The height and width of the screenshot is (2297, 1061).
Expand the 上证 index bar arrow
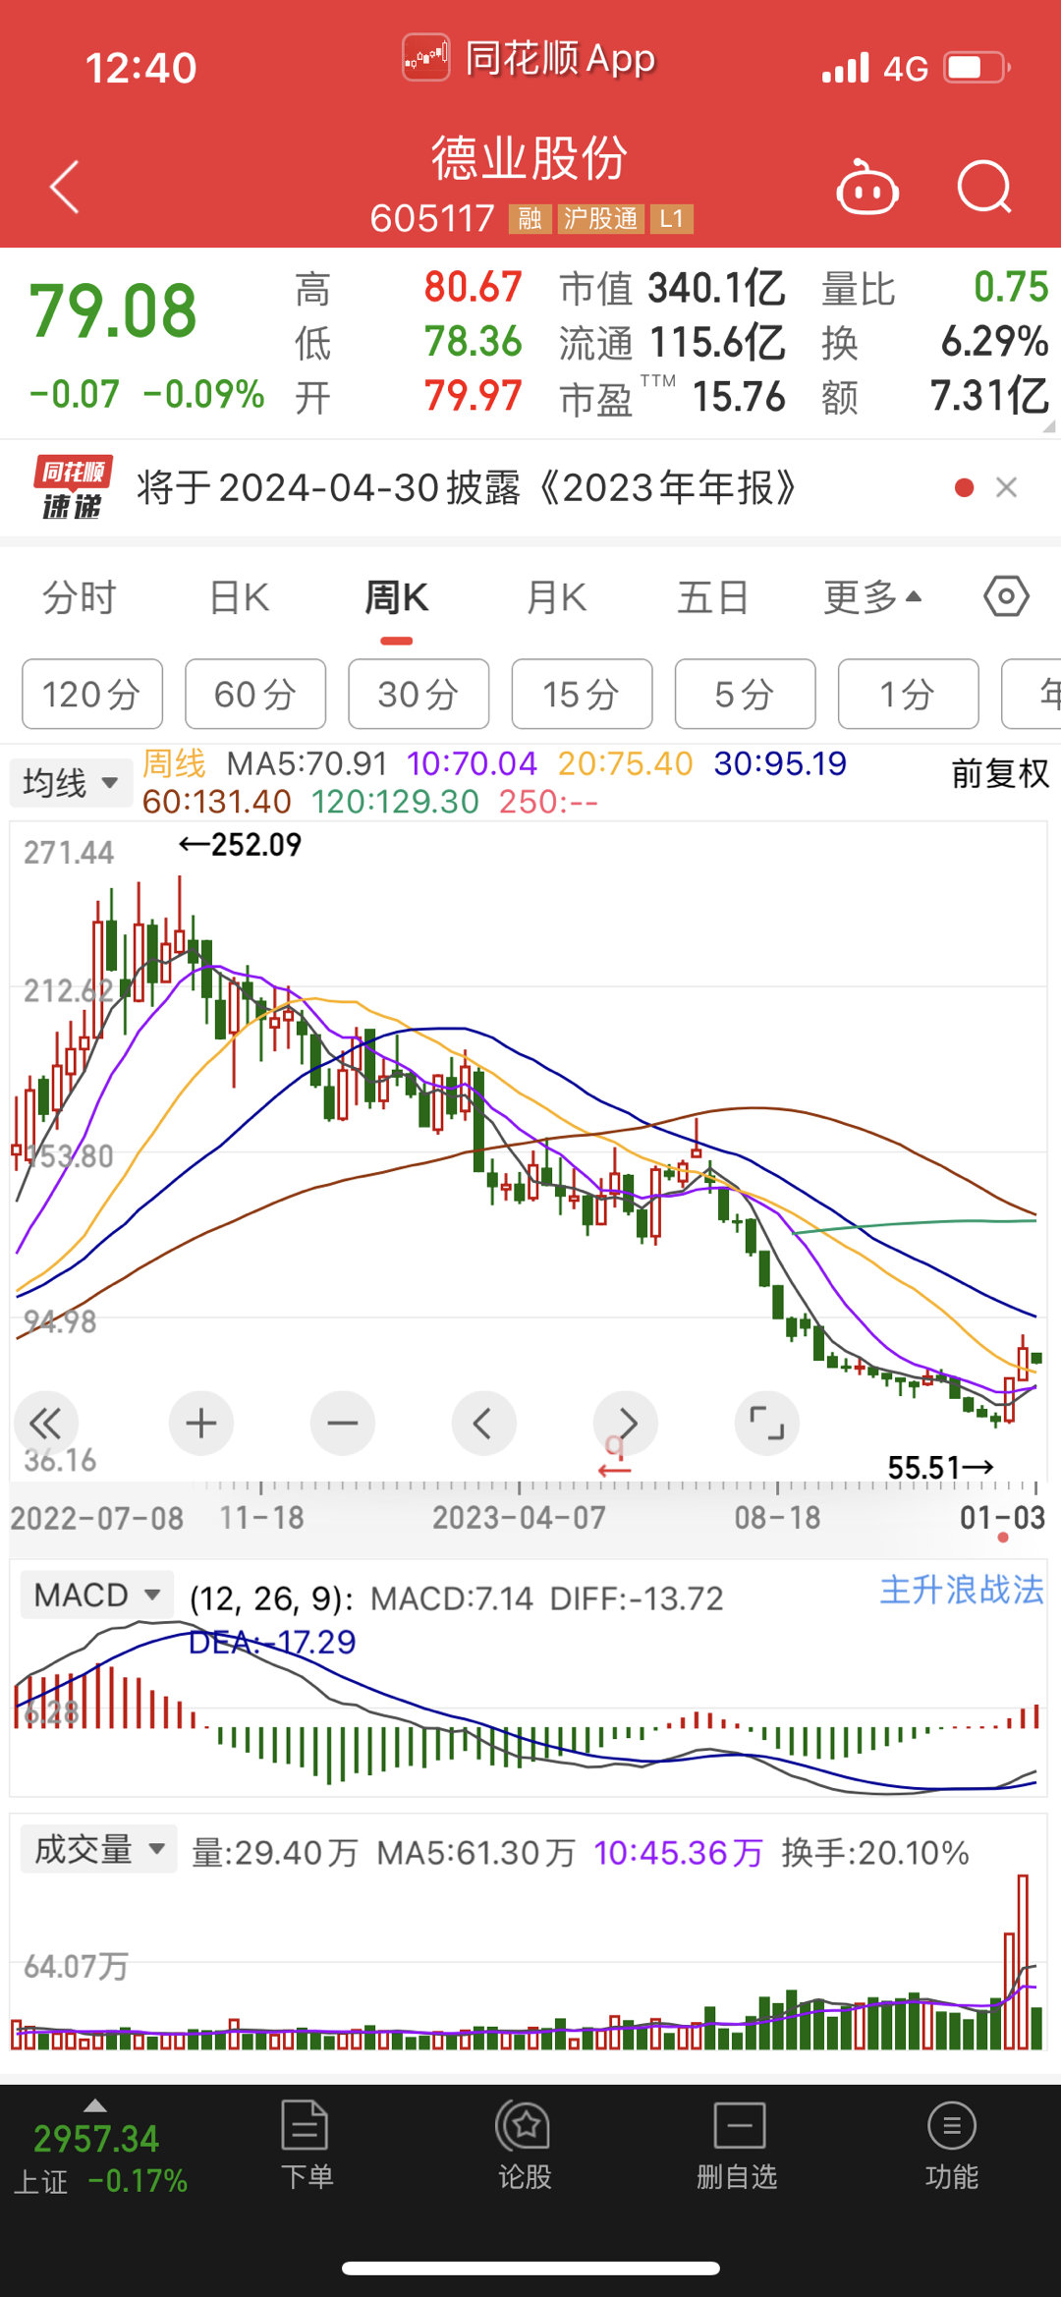tap(95, 2104)
